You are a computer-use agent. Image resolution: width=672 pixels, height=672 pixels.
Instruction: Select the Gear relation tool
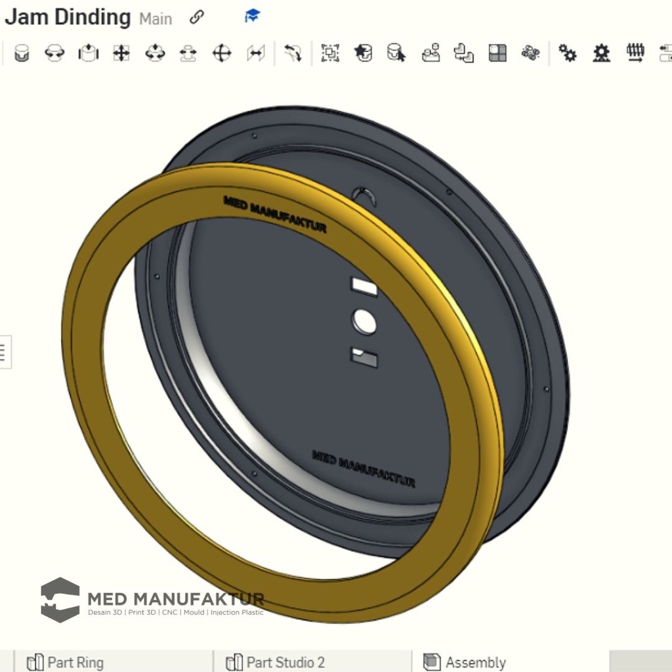point(568,53)
